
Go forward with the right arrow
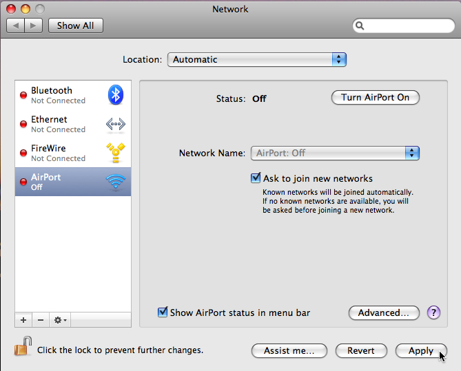click(34, 25)
